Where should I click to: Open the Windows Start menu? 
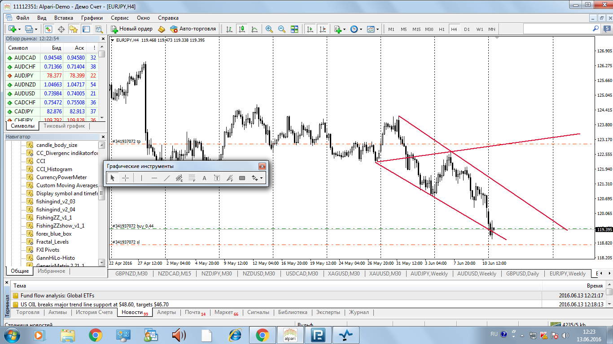click(12, 335)
